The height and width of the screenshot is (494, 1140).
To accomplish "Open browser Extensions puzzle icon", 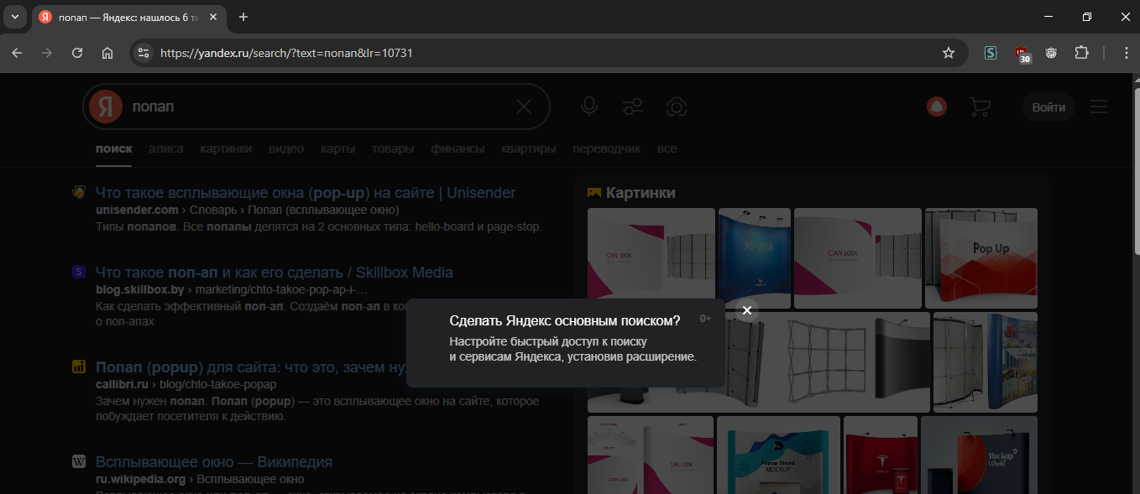I will (1081, 53).
